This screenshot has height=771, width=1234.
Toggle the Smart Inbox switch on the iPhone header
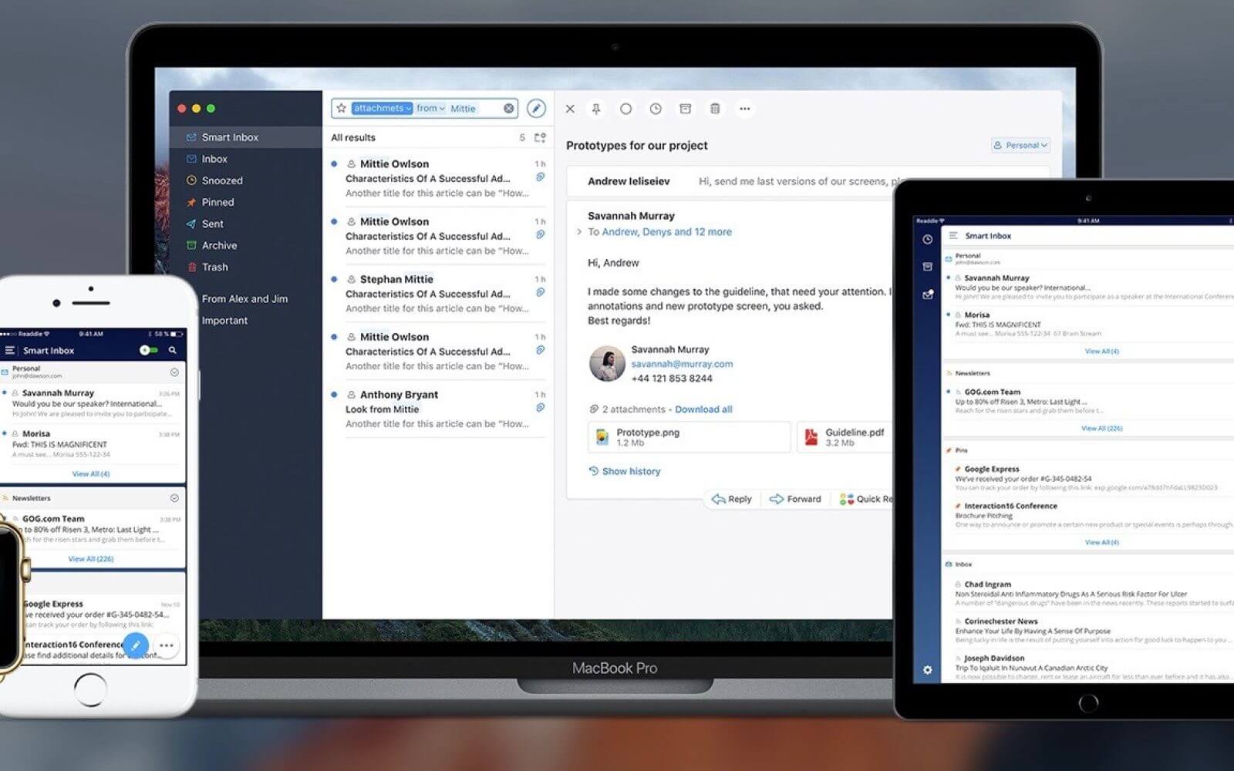[x=149, y=350]
